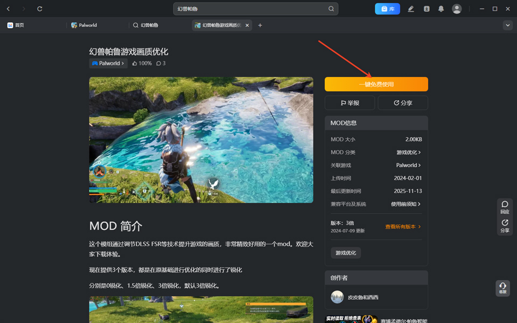The height and width of the screenshot is (323, 517).
Task: Open the main MOD screenshot of the lake
Action: (201, 140)
